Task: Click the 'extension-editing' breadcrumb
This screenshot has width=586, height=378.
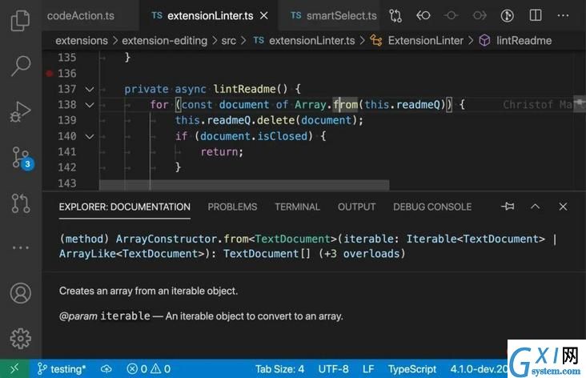Action: 164,40
